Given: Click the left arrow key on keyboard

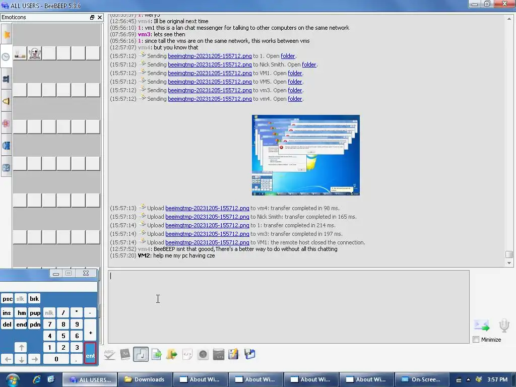Looking at the screenshot, I should pyautogui.click(x=8, y=359).
